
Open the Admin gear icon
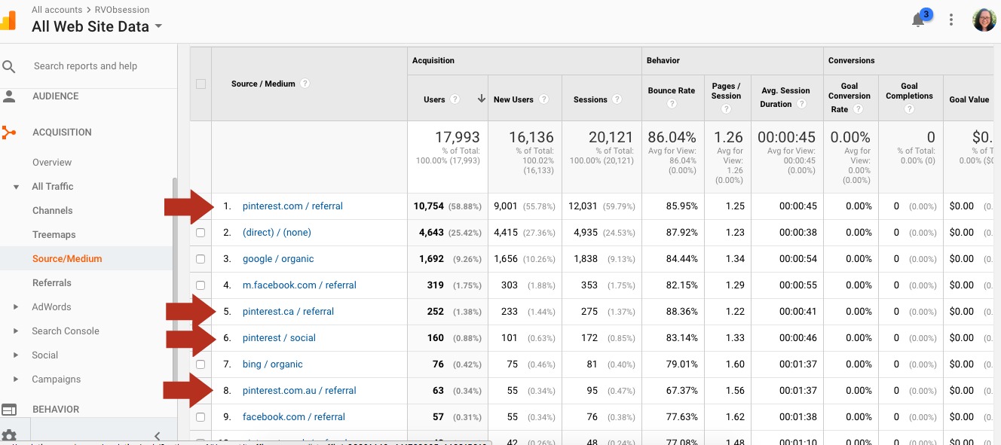[9, 436]
